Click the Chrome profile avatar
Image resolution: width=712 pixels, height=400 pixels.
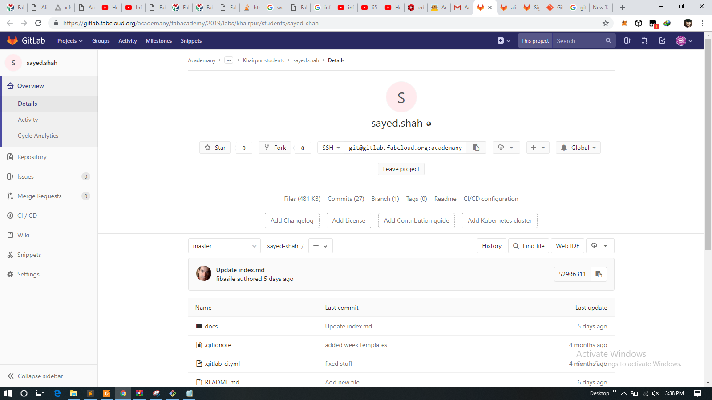pos(688,23)
